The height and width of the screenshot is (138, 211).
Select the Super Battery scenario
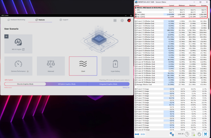coord(115,66)
